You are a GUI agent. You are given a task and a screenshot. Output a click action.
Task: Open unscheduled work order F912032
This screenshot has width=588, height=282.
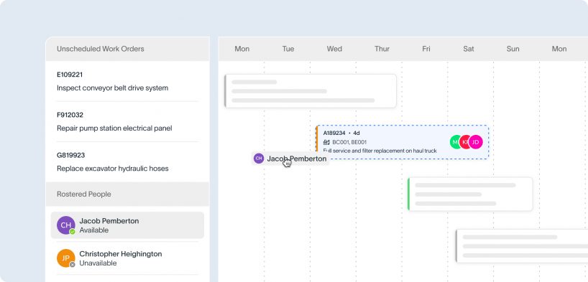coord(70,115)
